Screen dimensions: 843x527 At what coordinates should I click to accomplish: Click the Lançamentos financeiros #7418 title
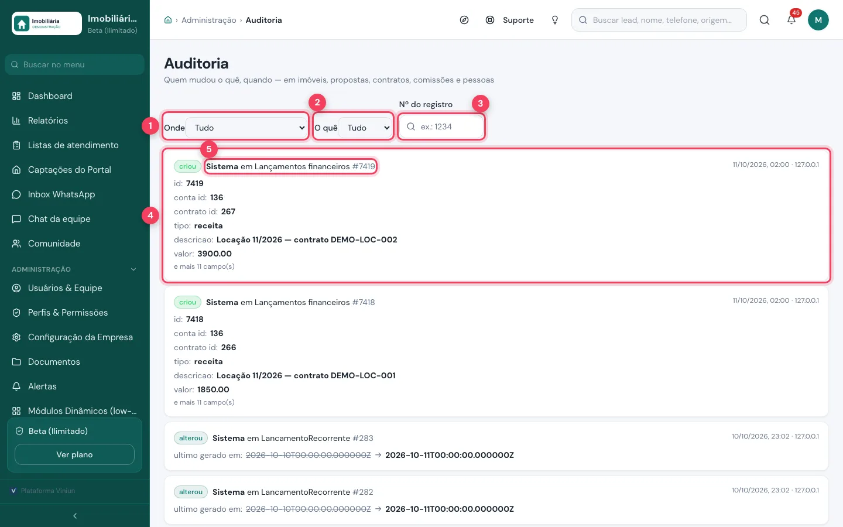[290, 302]
